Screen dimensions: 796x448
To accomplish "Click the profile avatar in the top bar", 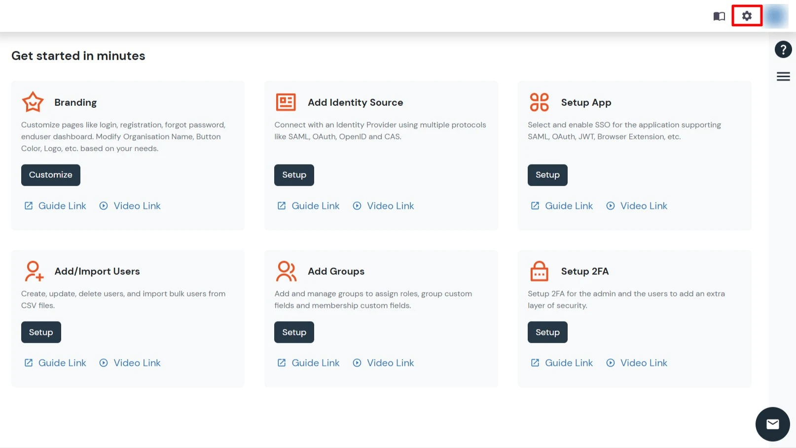I will tap(776, 16).
